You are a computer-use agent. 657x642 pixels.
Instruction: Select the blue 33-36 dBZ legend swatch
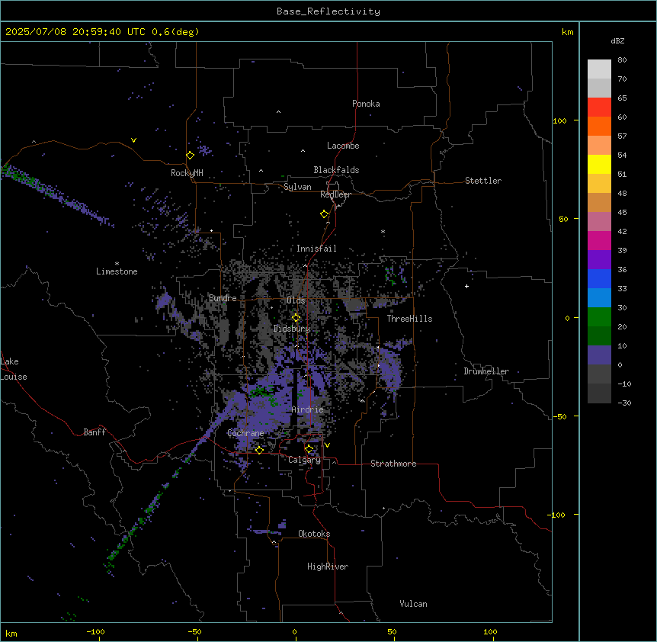[599, 279]
